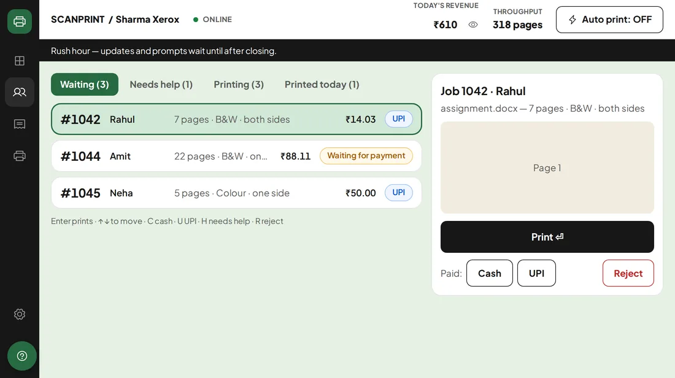
Task: Click Job 1042 · Rahul heading
Action: pyautogui.click(x=483, y=91)
